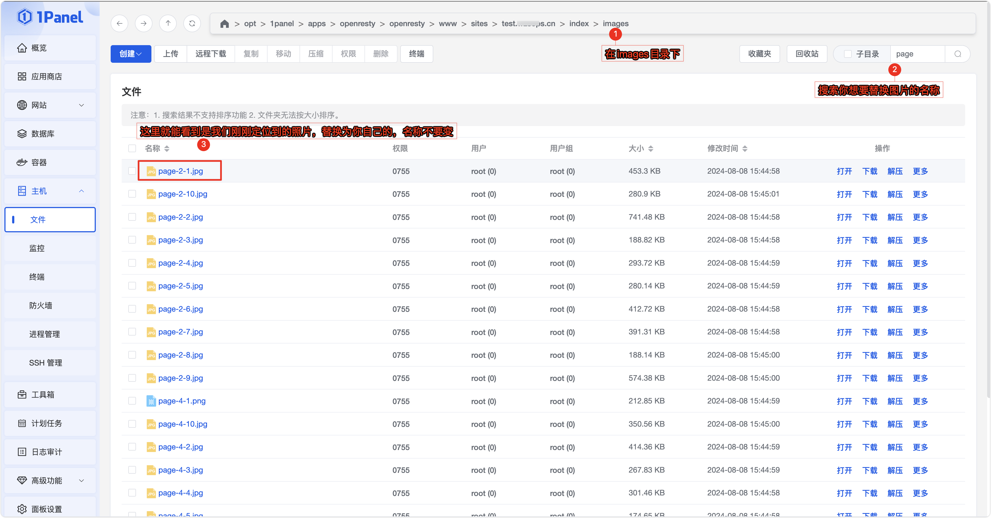Viewport: 991px width, 518px height.
Task: Click the 上传 button
Action: (170, 54)
